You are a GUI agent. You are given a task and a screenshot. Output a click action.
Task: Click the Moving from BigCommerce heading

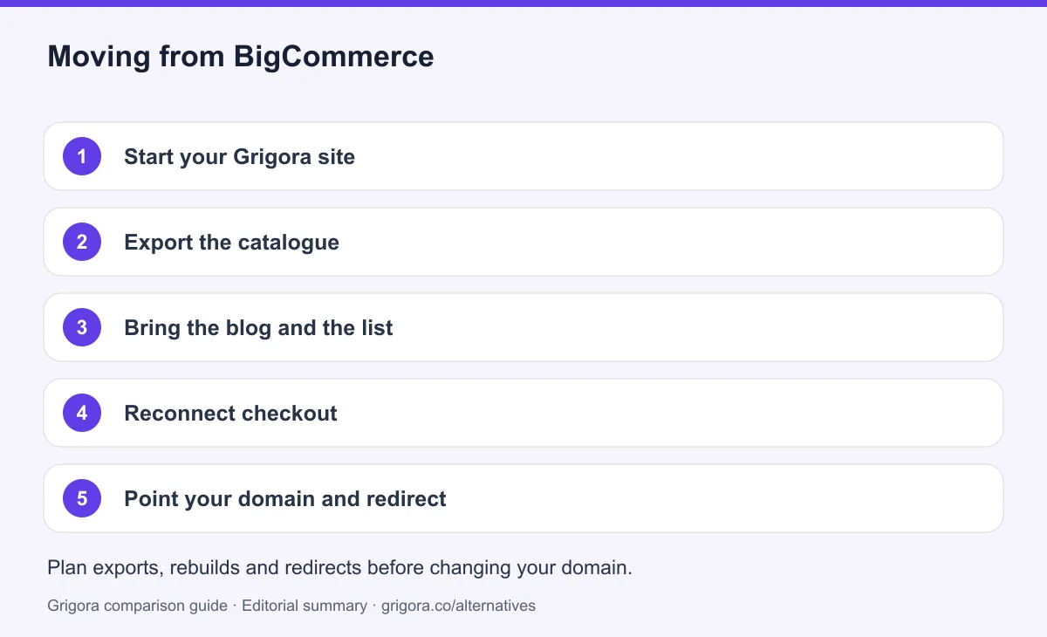(241, 57)
